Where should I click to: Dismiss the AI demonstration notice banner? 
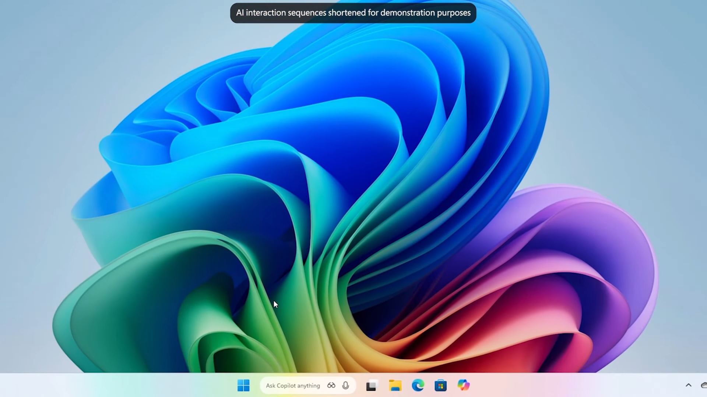(x=353, y=12)
